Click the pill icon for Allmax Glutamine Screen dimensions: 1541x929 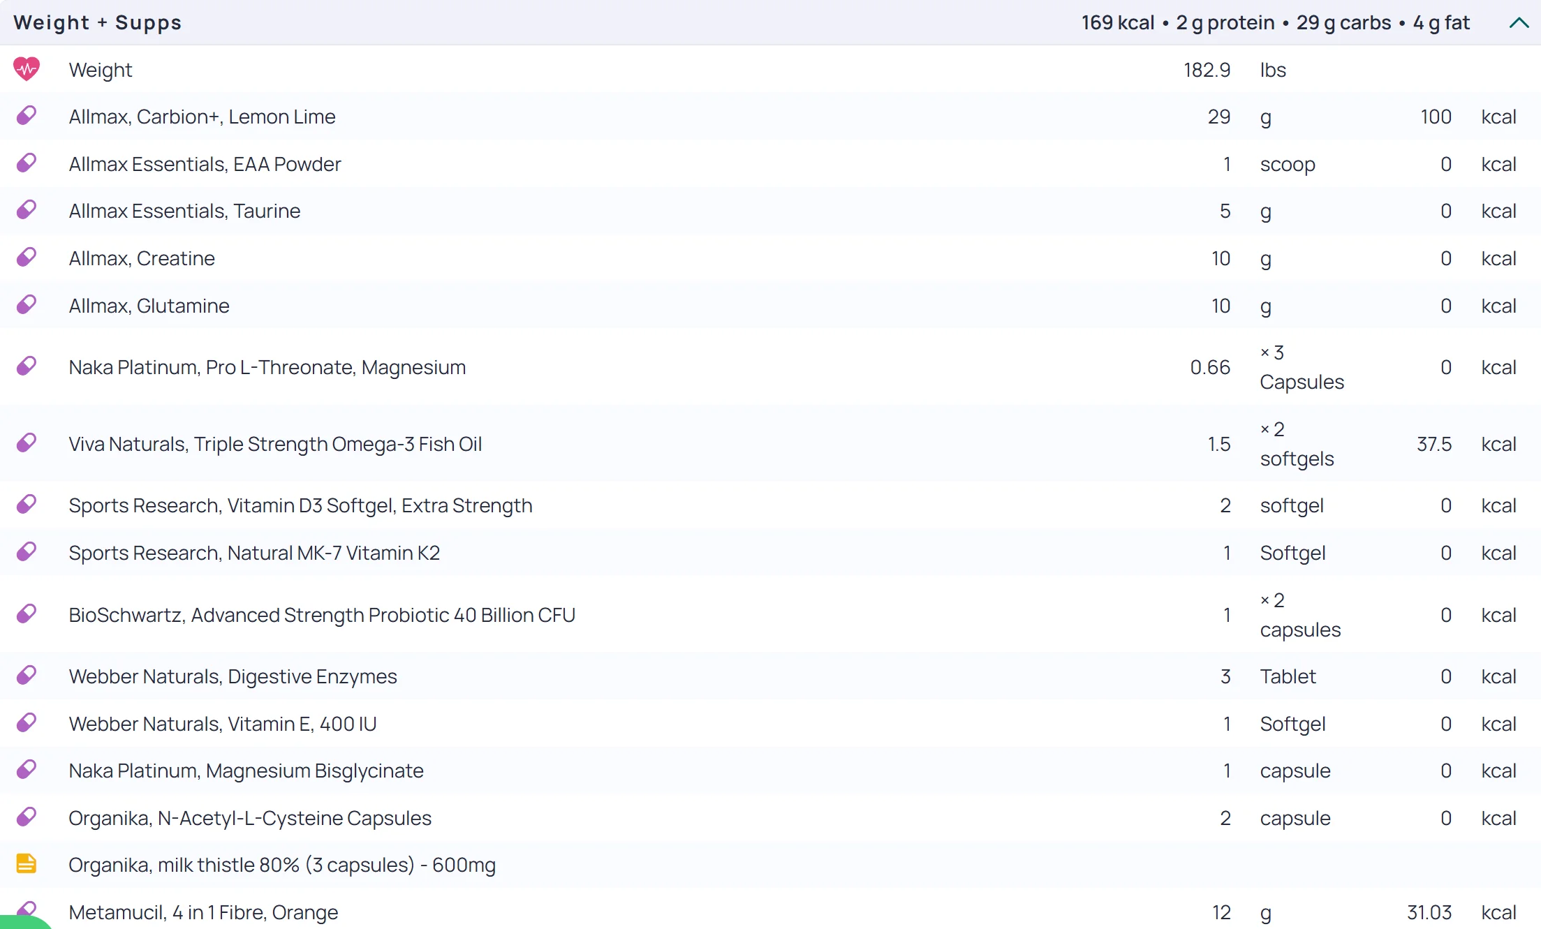coord(27,305)
